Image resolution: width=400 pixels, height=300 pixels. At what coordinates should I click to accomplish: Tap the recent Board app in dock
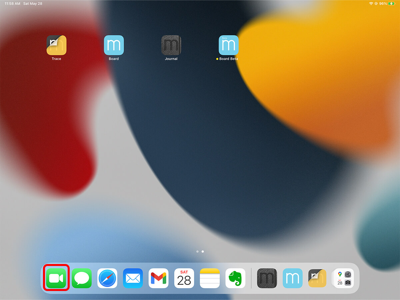[x=293, y=278]
